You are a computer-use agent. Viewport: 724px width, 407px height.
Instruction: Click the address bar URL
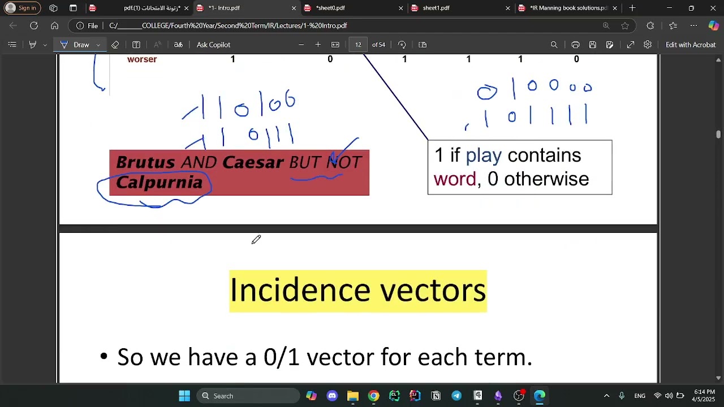coord(228,25)
